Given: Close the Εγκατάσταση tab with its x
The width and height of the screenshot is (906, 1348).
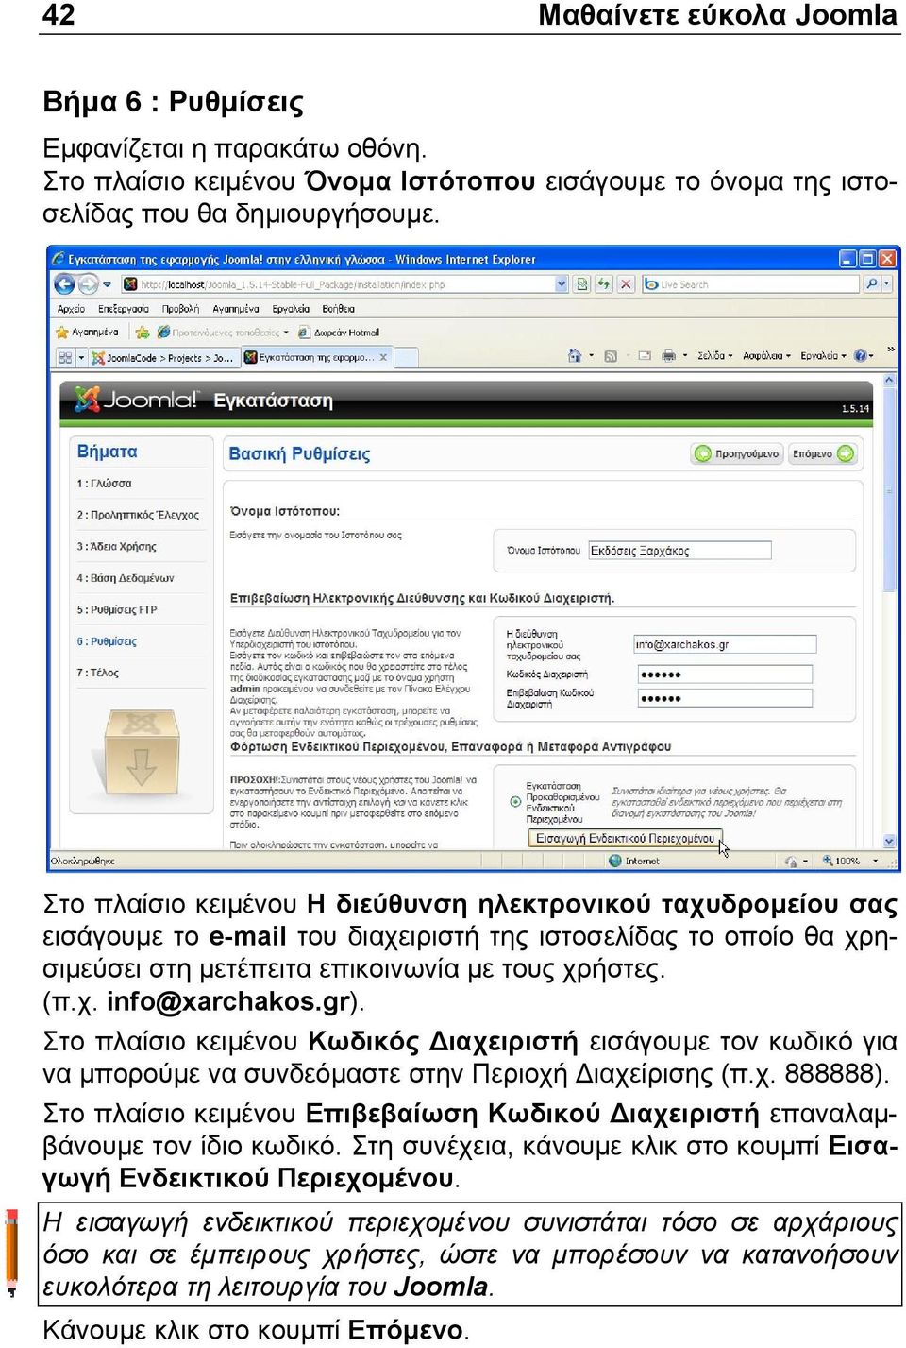Looking at the screenshot, I should [x=383, y=357].
